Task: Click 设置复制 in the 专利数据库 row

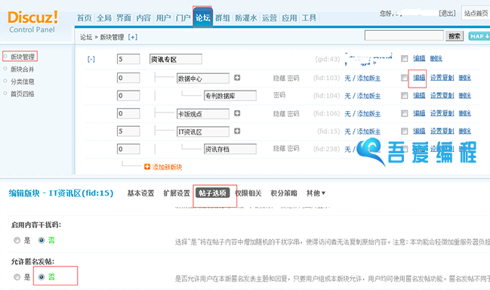Action: [442, 95]
